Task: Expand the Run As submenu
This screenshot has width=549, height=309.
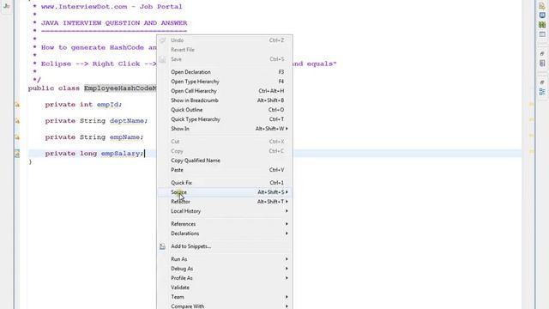Action: [x=225, y=259]
